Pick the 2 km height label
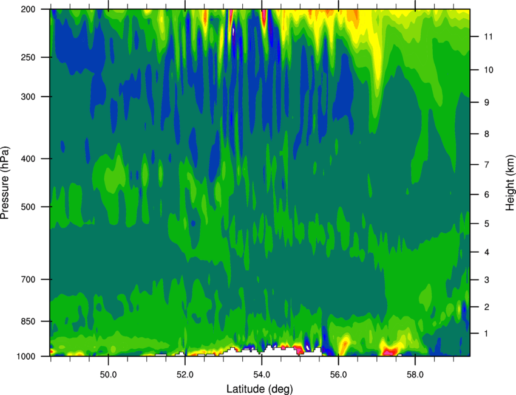 point(487,307)
